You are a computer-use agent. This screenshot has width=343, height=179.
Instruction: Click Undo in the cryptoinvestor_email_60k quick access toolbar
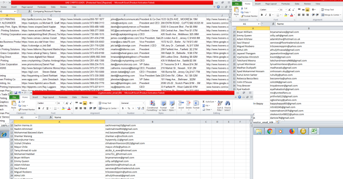[x=20, y=93]
